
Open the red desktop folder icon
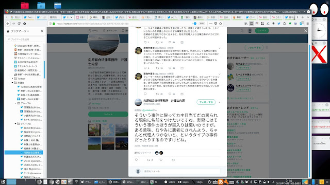click(x=25, y=5)
